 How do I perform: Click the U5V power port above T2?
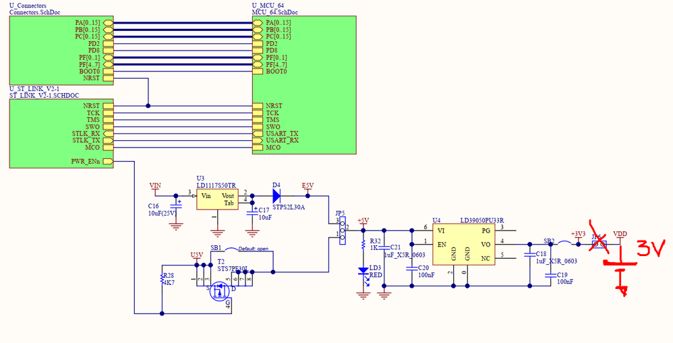point(197,256)
